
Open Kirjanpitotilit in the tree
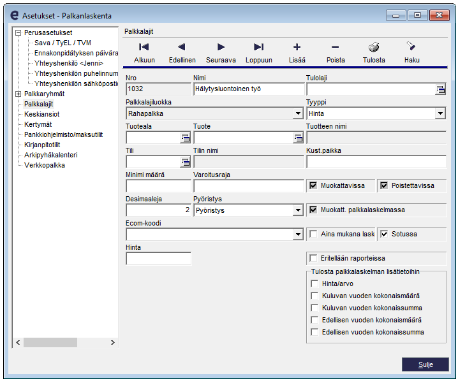click(x=42, y=145)
